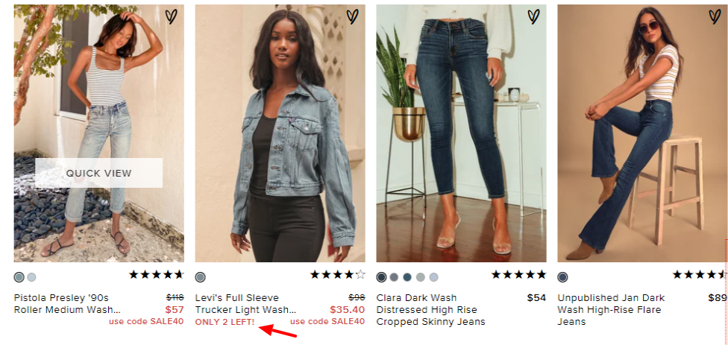Choose the gray swatch under Levi's jacket
Image resolution: width=728 pixels, height=345 pixels.
click(x=200, y=277)
